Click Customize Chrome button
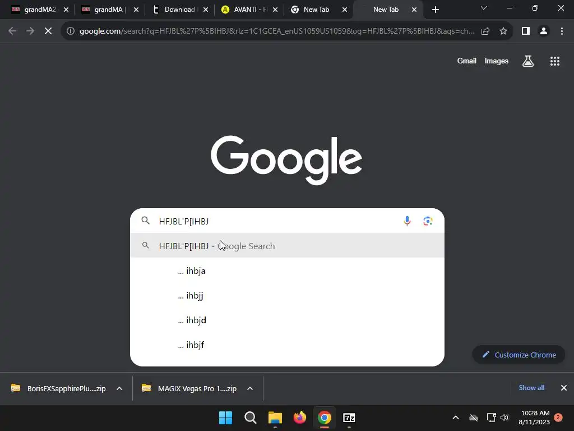This screenshot has width=574, height=431. click(519, 355)
